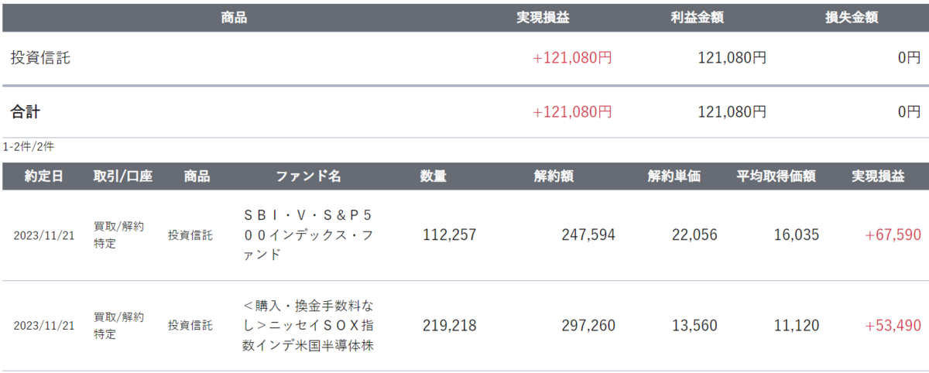The width and height of the screenshot is (929, 373).
Task: Click the 解約単価 column header
Action: pos(674,176)
